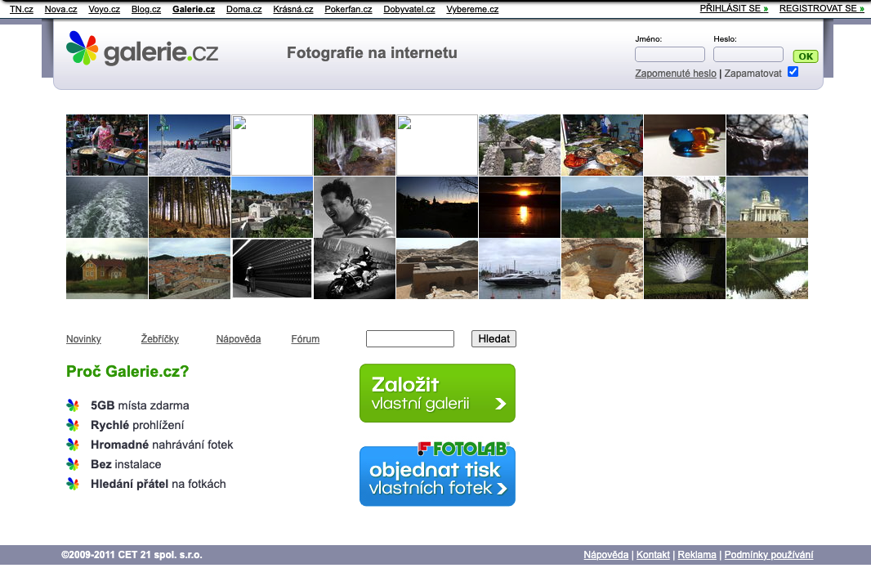Image resolution: width=871 pixels, height=568 pixels.
Task: Open REGISTROVAT SE in top bar
Action: pyautogui.click(x=820, y=8)
